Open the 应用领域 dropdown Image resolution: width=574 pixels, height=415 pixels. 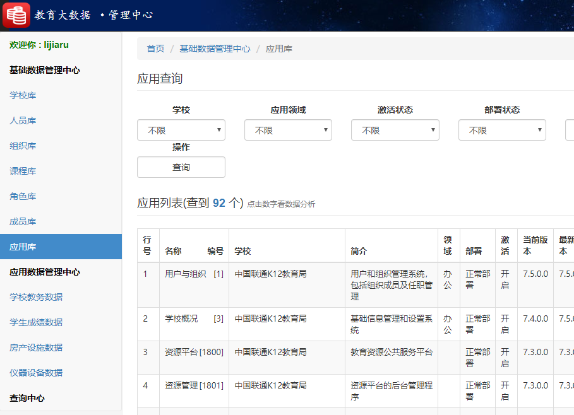(288, 130)
